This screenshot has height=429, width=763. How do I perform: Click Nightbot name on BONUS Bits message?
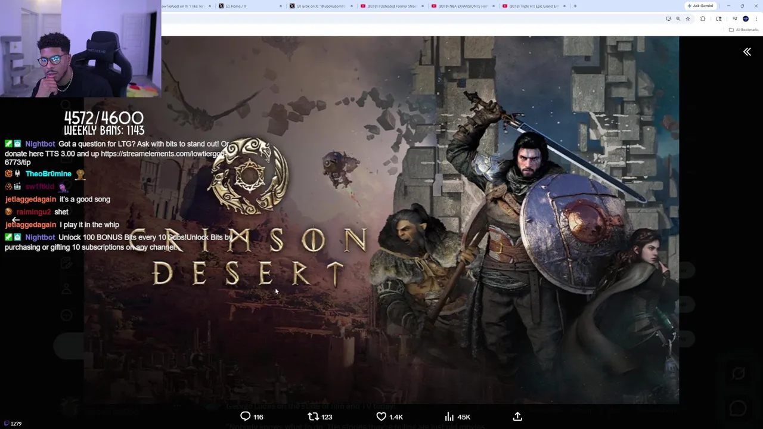[40, 237]
